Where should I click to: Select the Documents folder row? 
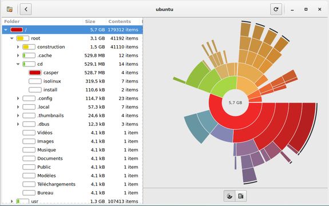pos(72,159)
